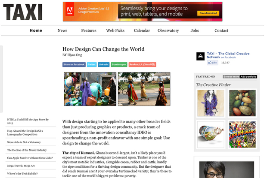
Task: Share the article on LinkedIn
Action: pos(103,65)
